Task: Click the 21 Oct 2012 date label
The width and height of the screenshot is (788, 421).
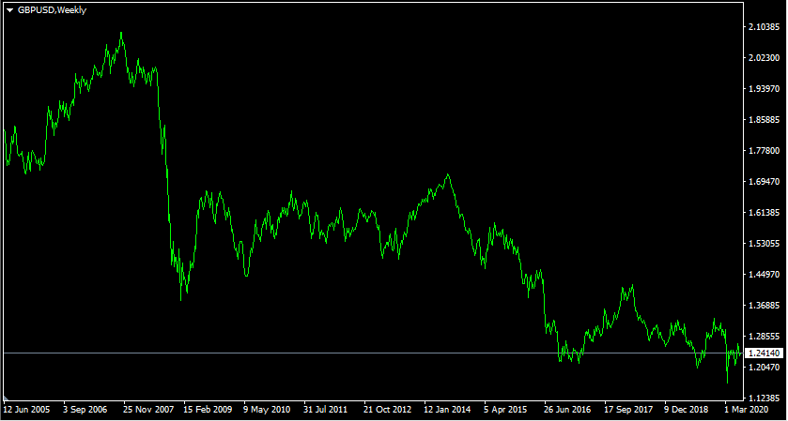Action: [x=388, y=410]
